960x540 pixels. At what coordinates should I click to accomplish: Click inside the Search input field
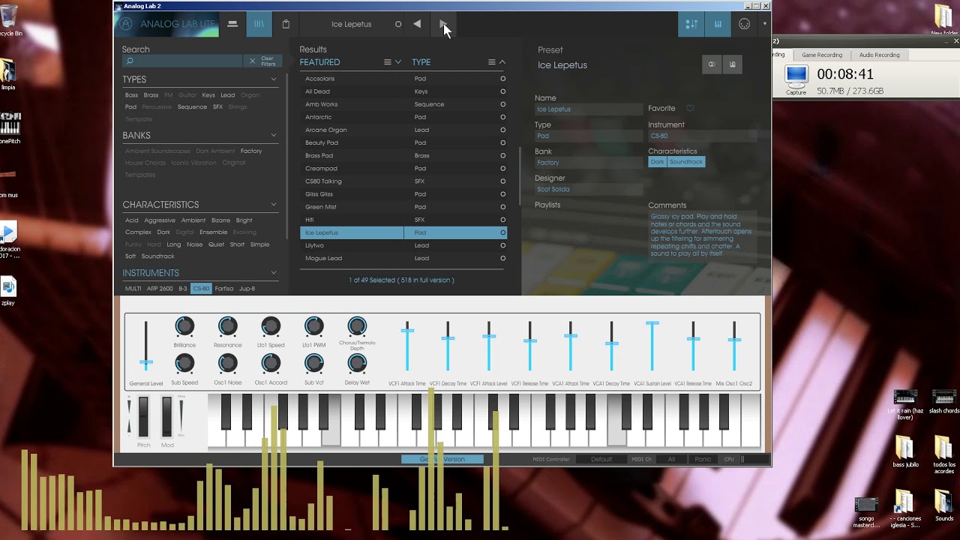tap(182, 61)
